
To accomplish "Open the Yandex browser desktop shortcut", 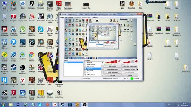I will pyautogui.click(x=23, y=81).
